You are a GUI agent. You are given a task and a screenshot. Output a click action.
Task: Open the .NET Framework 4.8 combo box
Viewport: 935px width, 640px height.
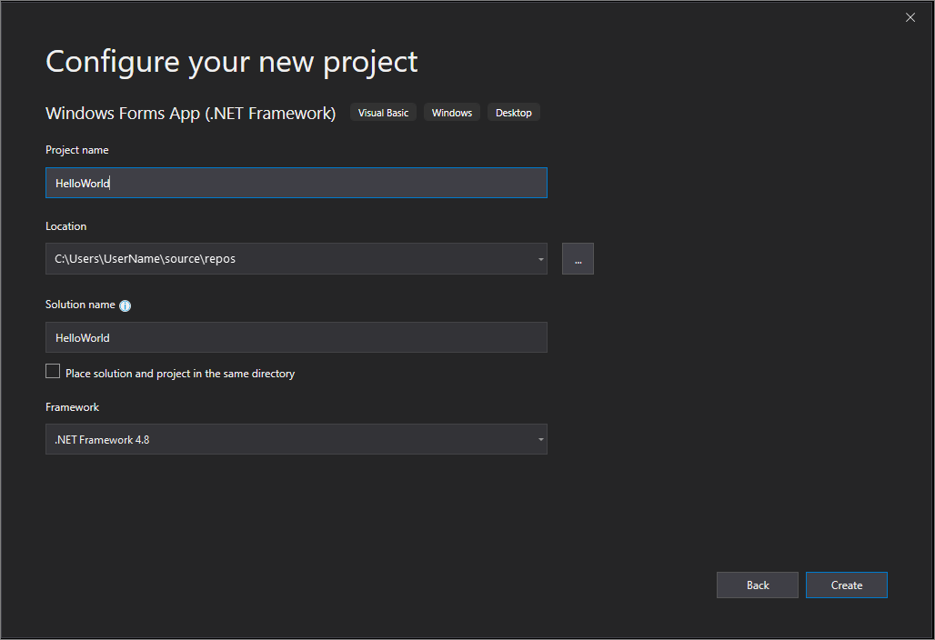point(291,440)
